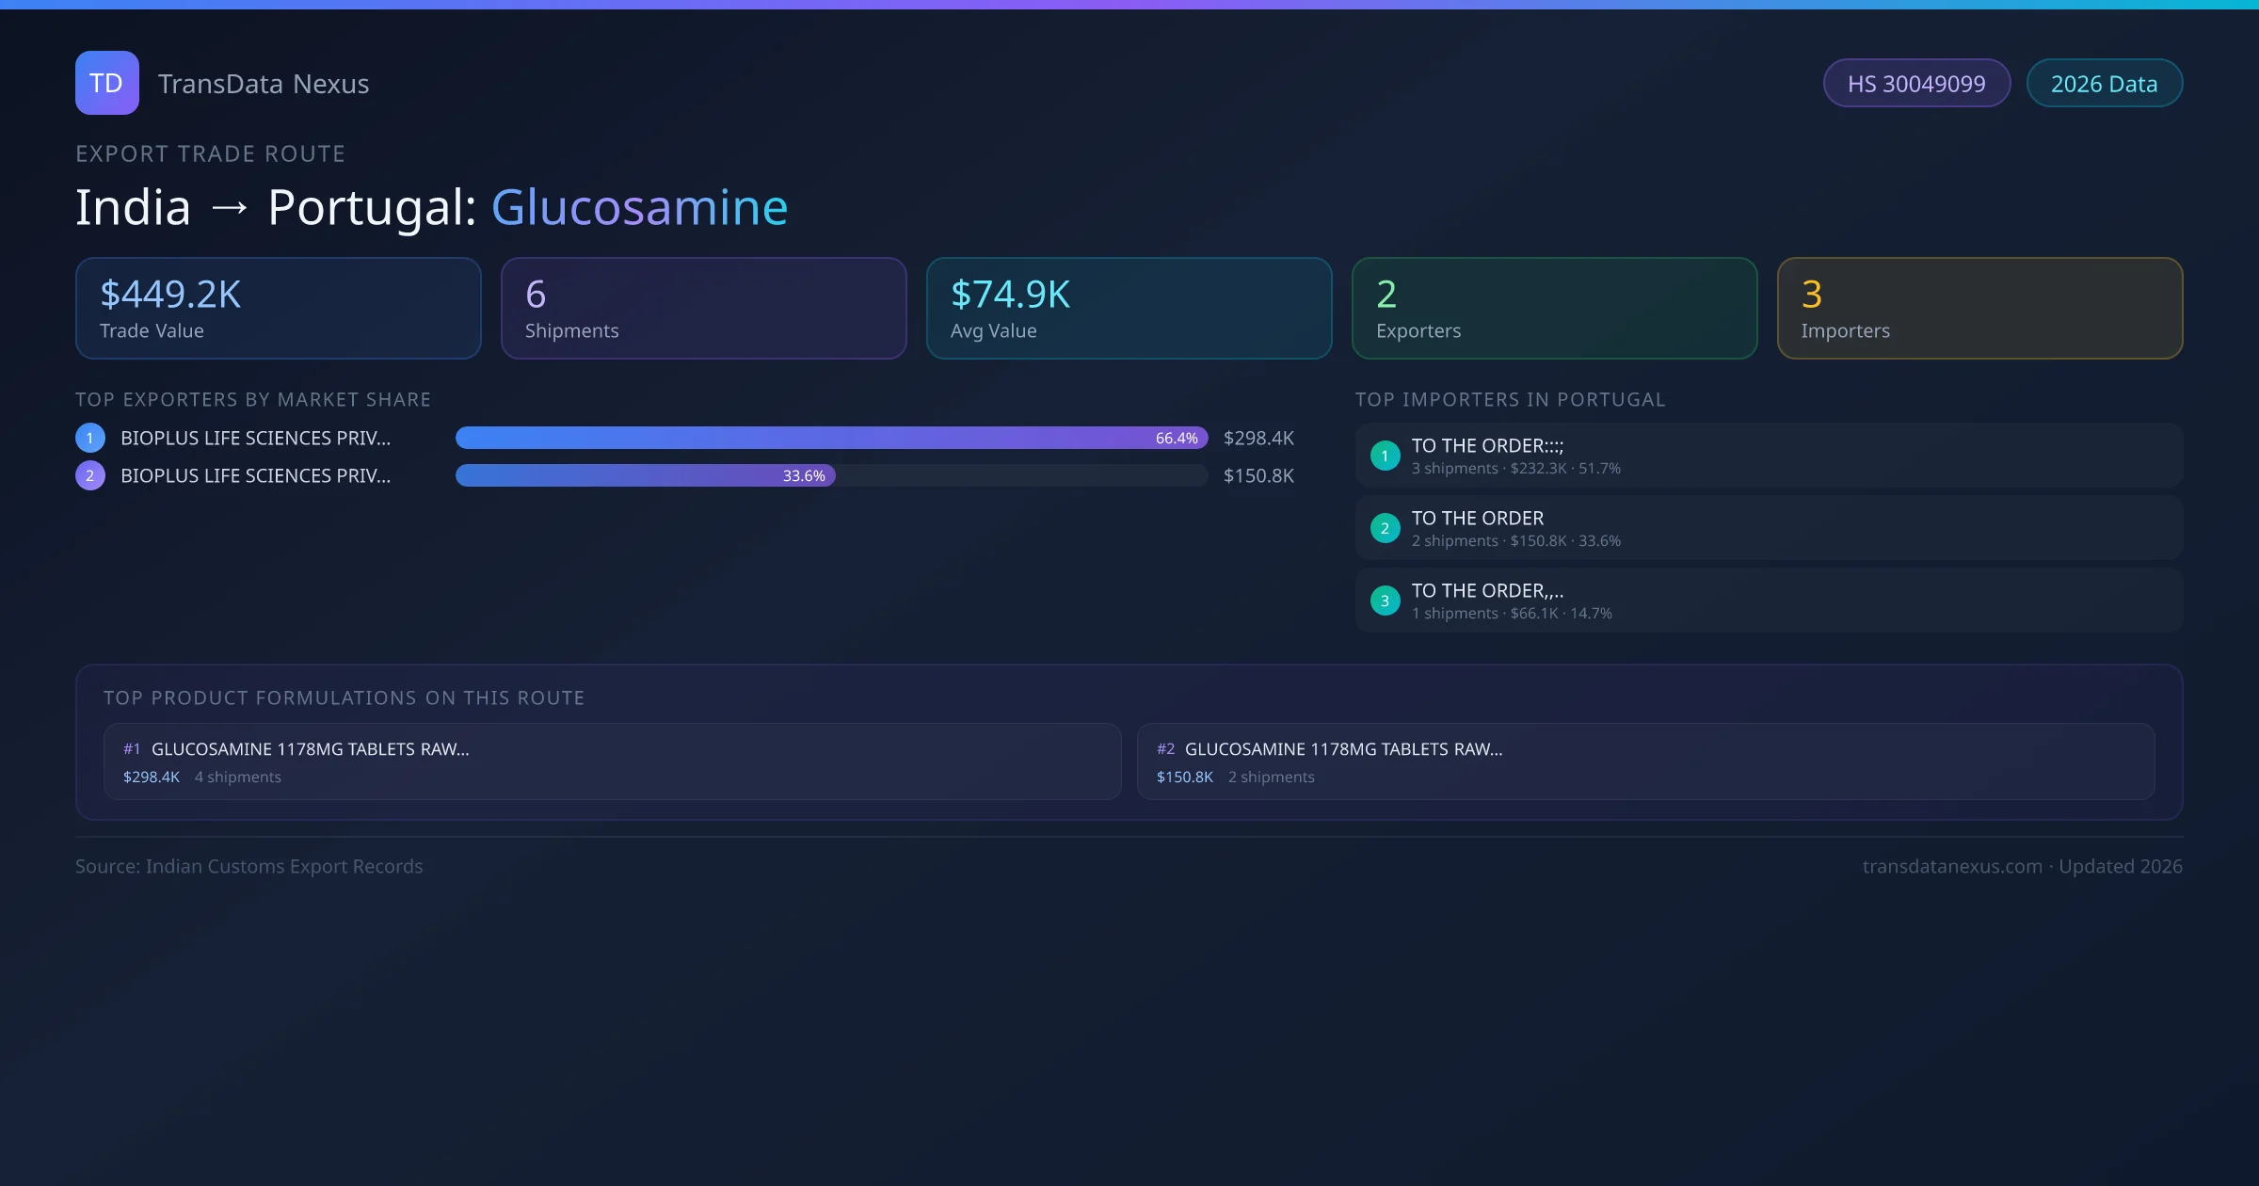Click the transdatanexus.com footer link
The width and height of the screenshot is (2259, 1186).
(1951, 866)
